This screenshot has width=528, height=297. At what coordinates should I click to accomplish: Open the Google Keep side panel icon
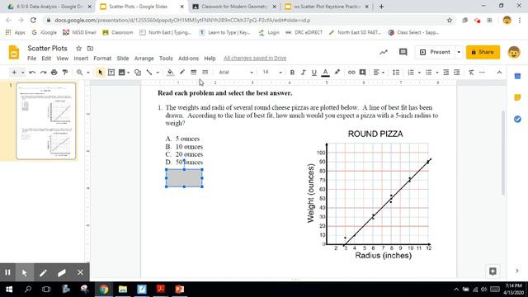click(517, 97)
